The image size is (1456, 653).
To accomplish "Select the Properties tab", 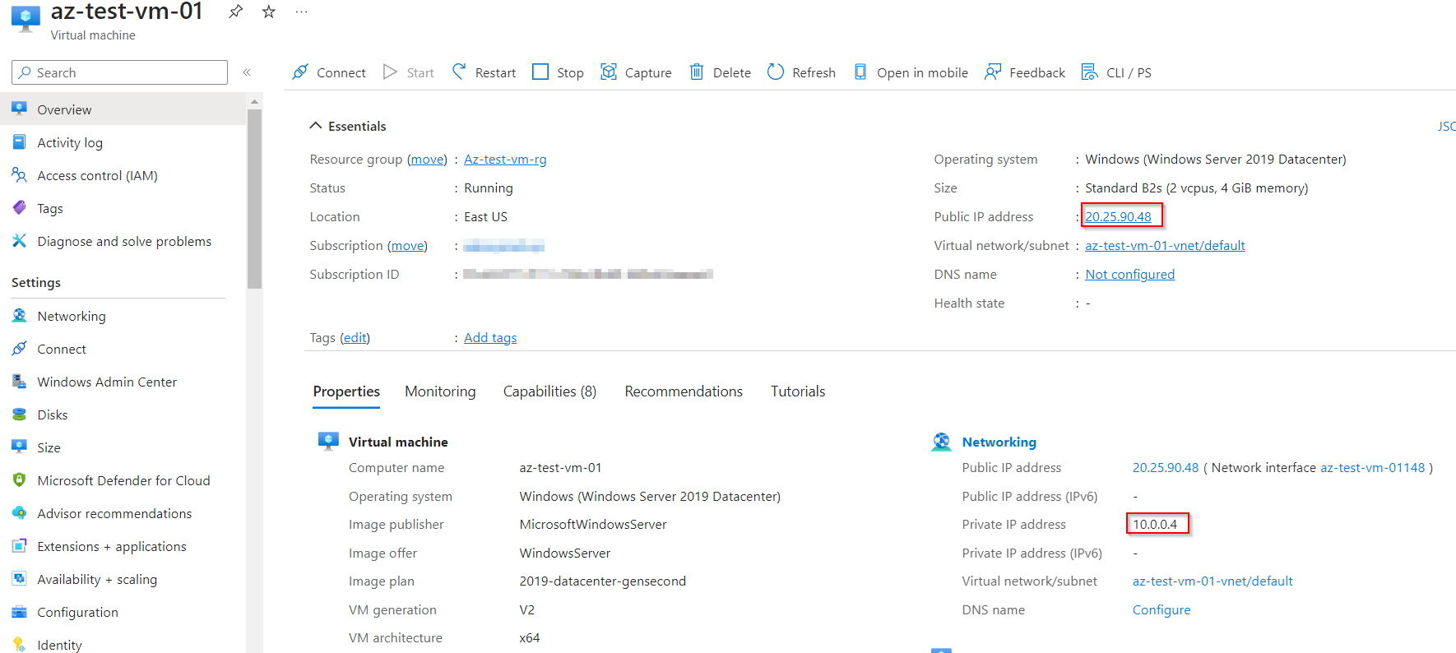I will coord(346,391).
